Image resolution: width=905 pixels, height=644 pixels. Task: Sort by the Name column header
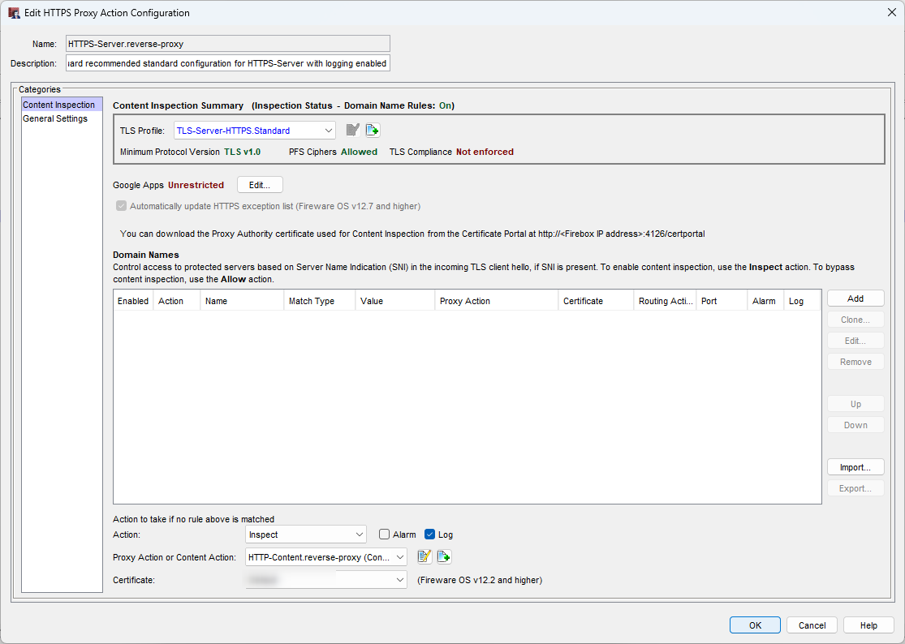[242, 301]
